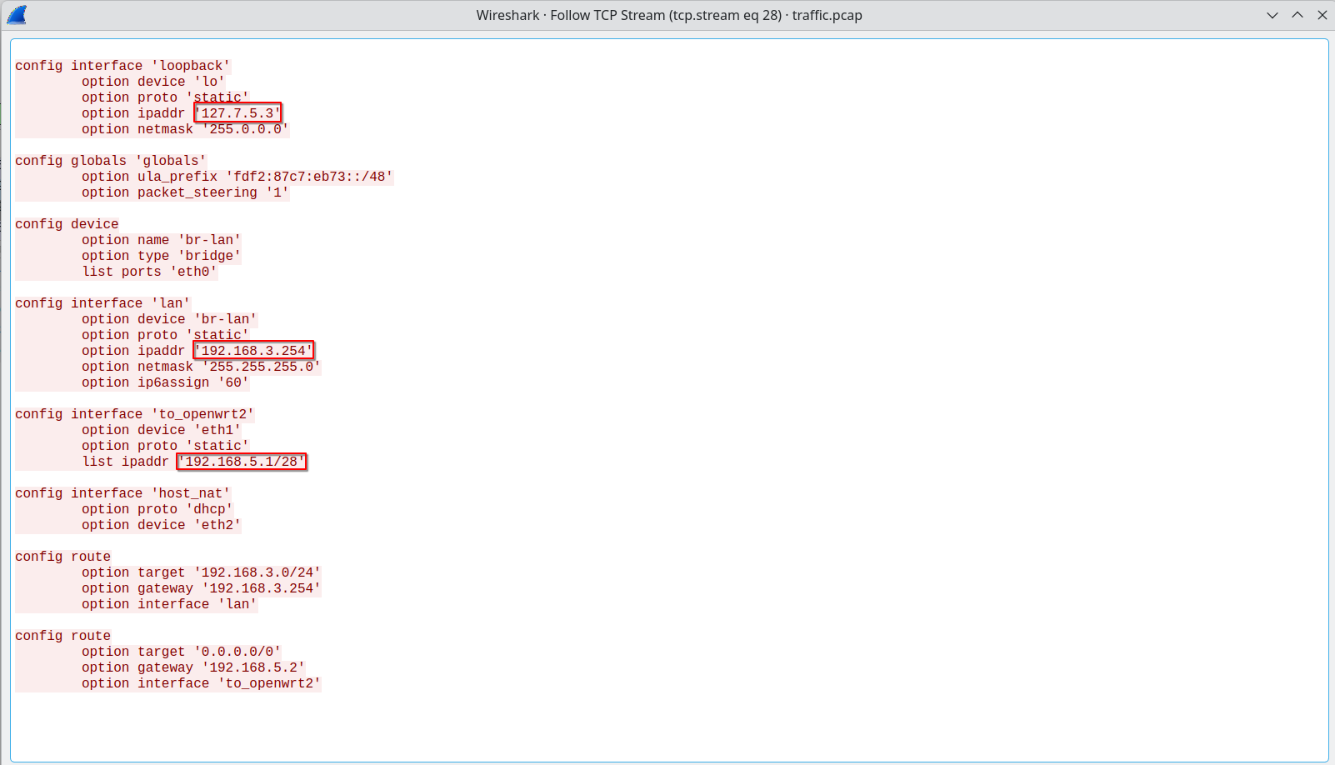Image resolution: width=1335 pixels, height=765 pixels.
Task: Select the ula_prefix line 'fdf2:87c7:eb73::/48'
Action: [x=237, y=177]
